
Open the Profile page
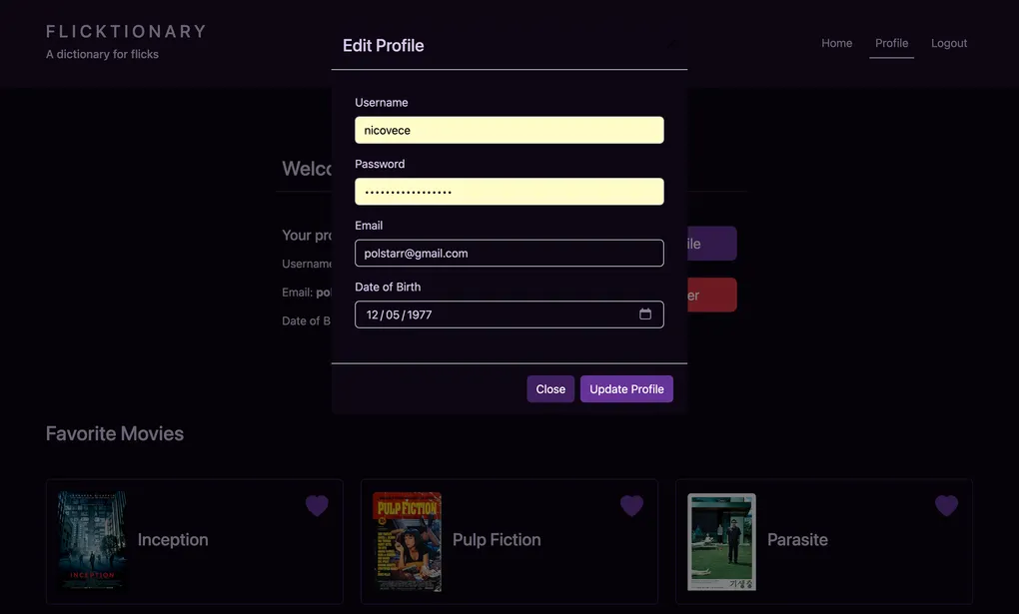tap(891, 42)
